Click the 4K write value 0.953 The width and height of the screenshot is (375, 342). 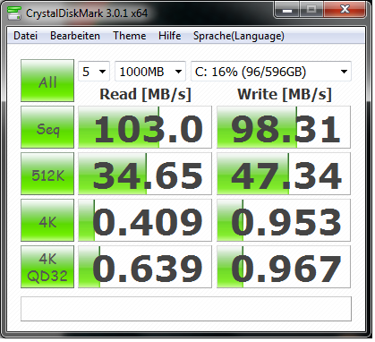pyautogui.click(x=284, y=220)
